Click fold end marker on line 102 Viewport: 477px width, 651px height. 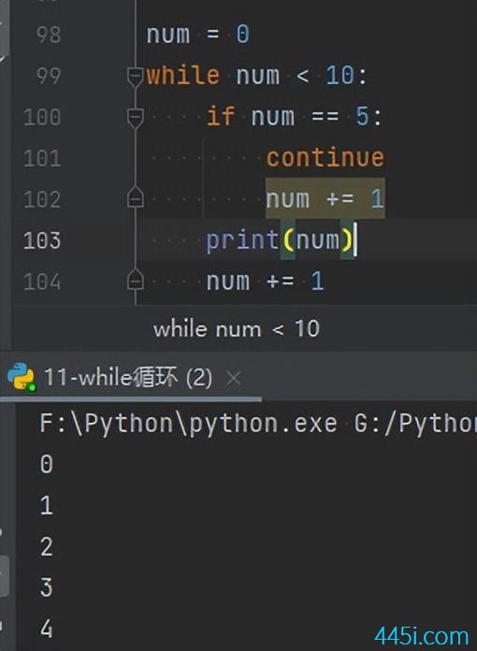(136, 197)
